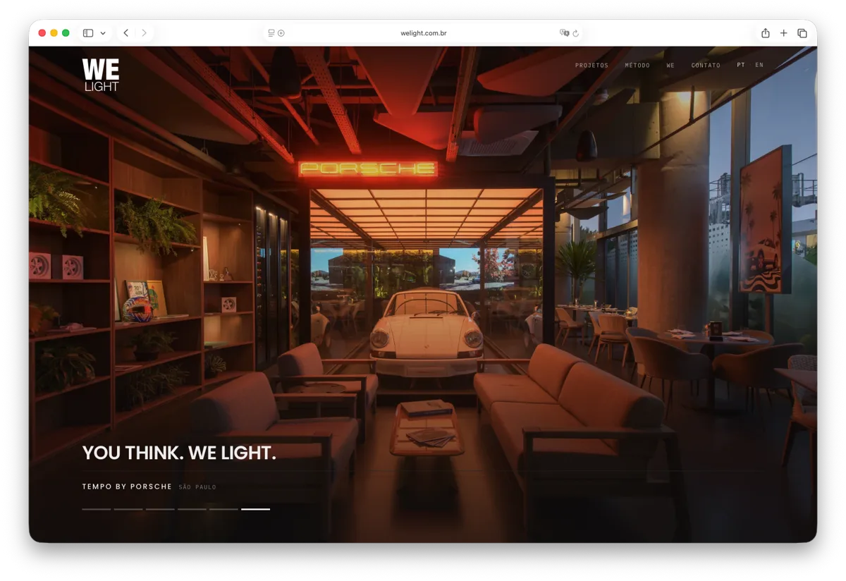This screenshot has height=581, width=846.
Task: Click the WE LIGHT logo
Action: (101, 75)
